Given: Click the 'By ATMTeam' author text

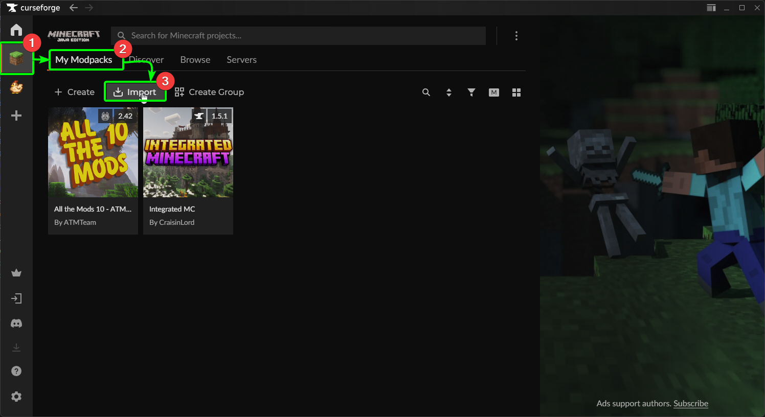Looking at the screenshot, I should [75, 222].
